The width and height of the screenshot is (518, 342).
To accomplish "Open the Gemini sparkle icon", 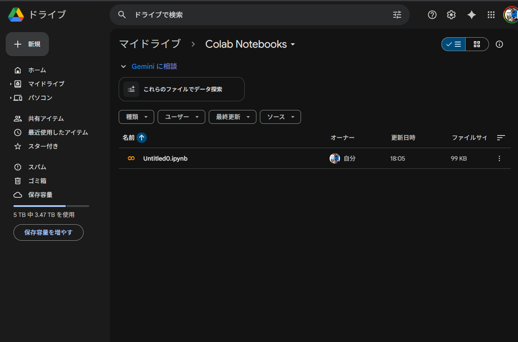I will (x=471, y=15).
